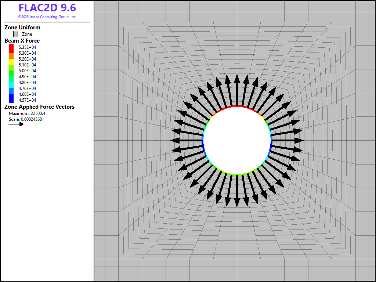The width and height of the screenshot is (376, 282).
Task: Click the scale reference arrow in legend
Action: point(16,124)
